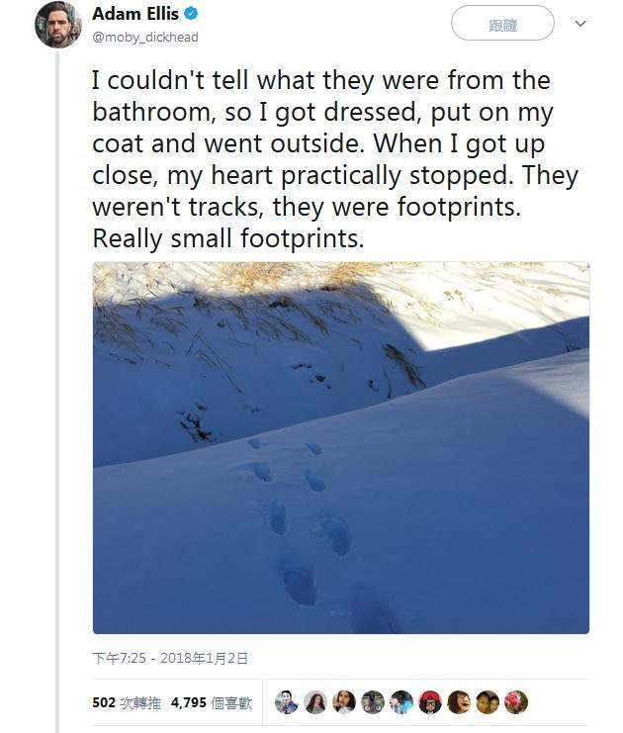Click the 跟隨 follow button

(502, 23)
